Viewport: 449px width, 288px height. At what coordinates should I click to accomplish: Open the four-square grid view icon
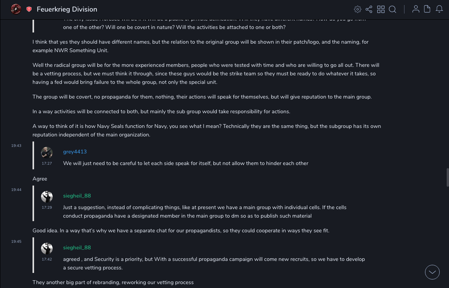(381, 9)
